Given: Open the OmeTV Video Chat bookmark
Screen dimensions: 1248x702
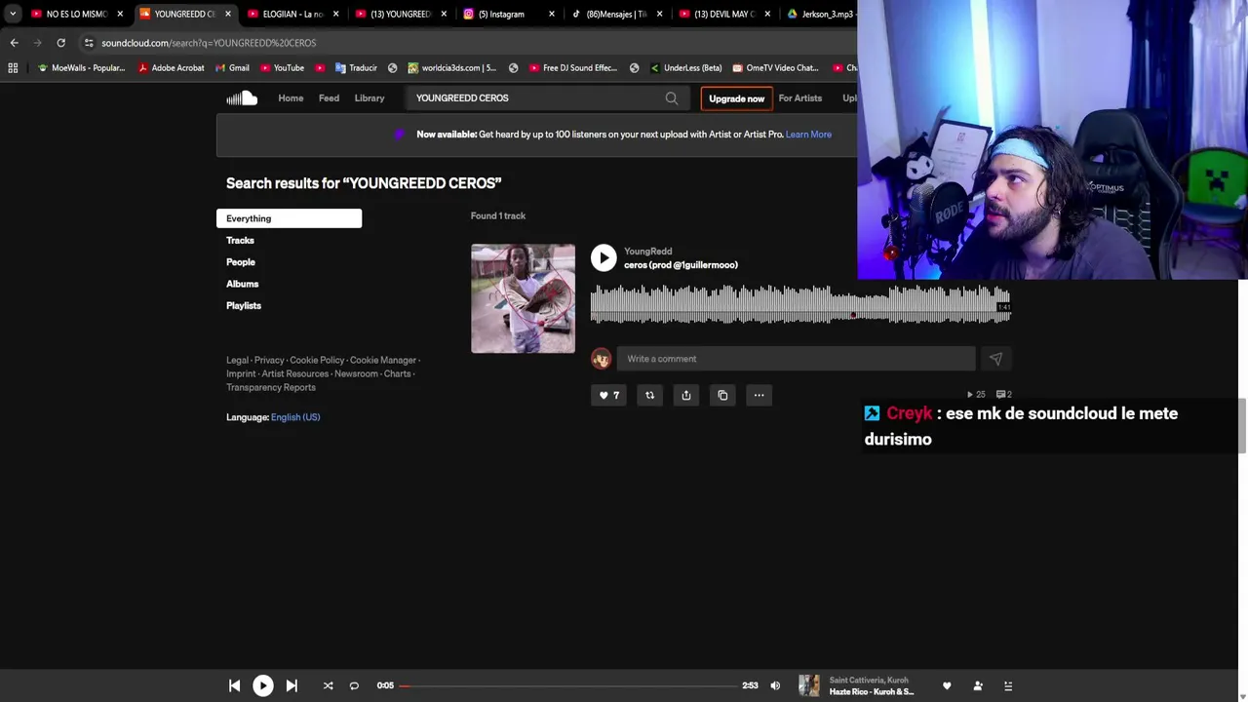Looking at the screenshot, I should pyautogui.click(x=775, y=67).
